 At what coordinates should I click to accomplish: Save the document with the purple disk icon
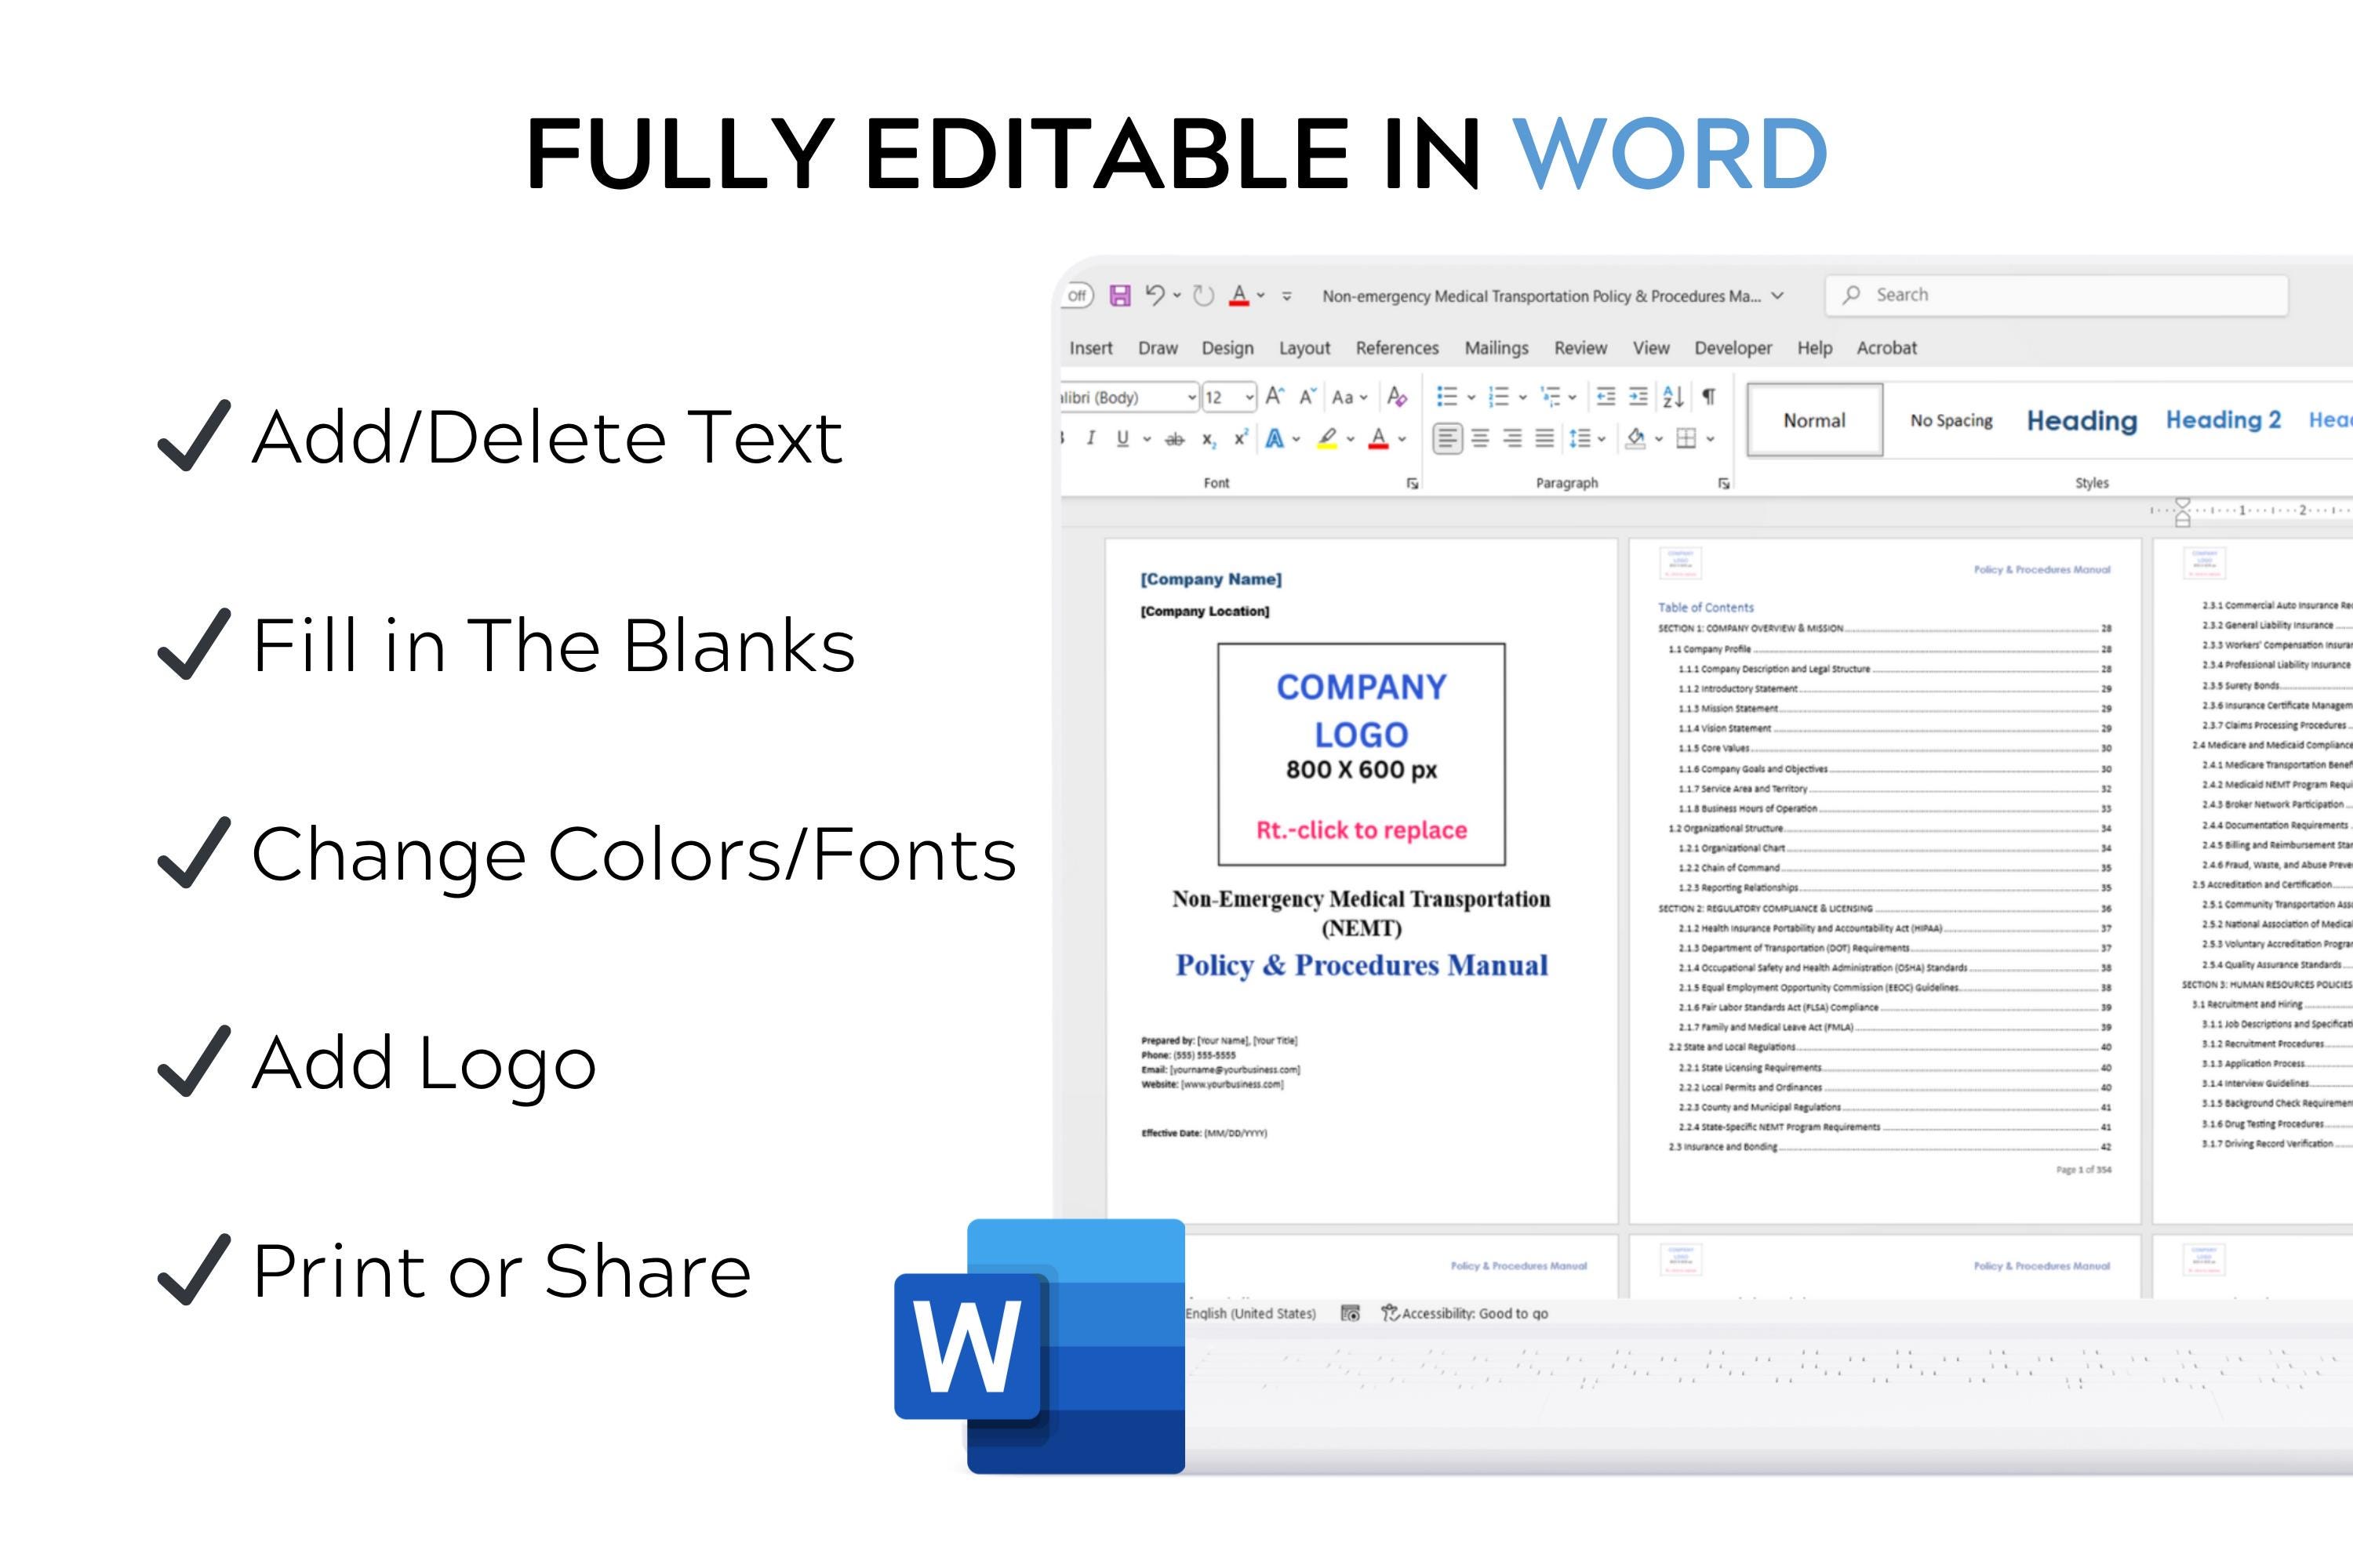pos(1119,295)
